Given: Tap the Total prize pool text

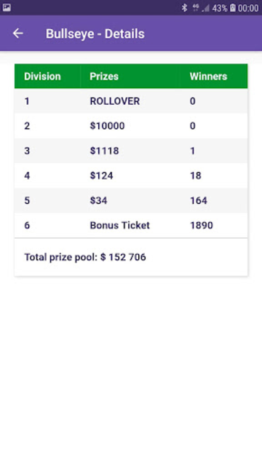Looking at the screenshot, I should pyautogui.click(x=85, y=257).
